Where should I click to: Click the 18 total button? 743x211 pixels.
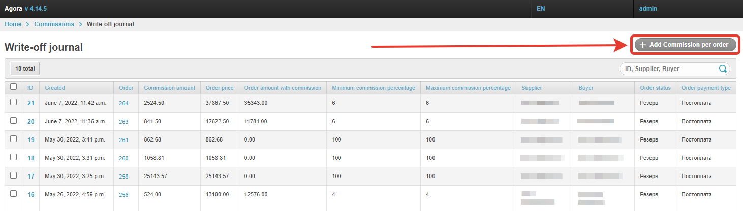[25, 68]
